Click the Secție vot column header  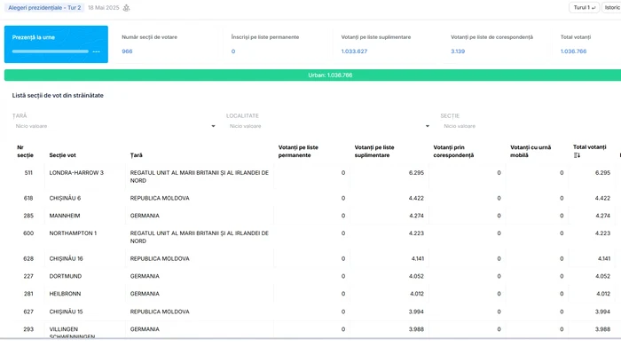click(63, 155)
